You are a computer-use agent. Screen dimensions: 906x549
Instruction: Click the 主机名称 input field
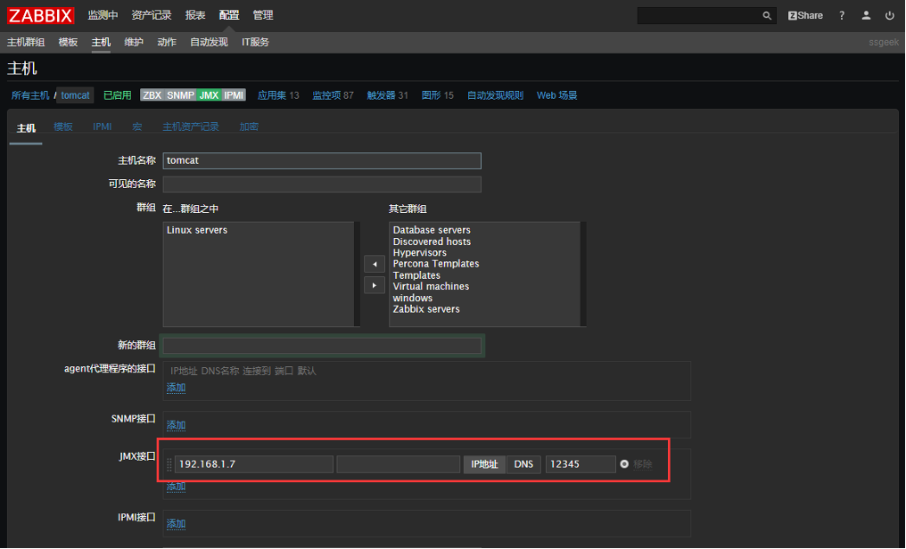[322, 160]
